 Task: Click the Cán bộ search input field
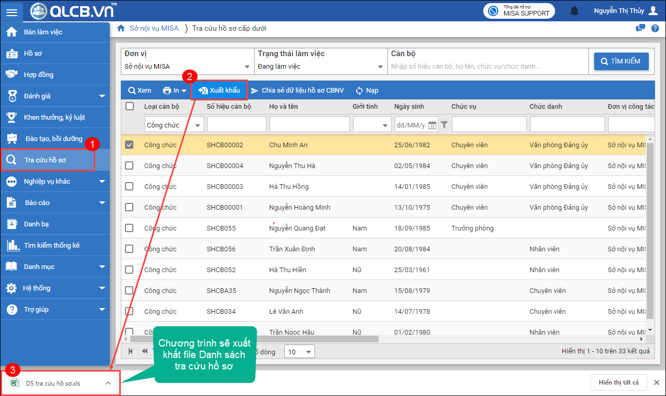pyautogui.click(x=487, y=67)
